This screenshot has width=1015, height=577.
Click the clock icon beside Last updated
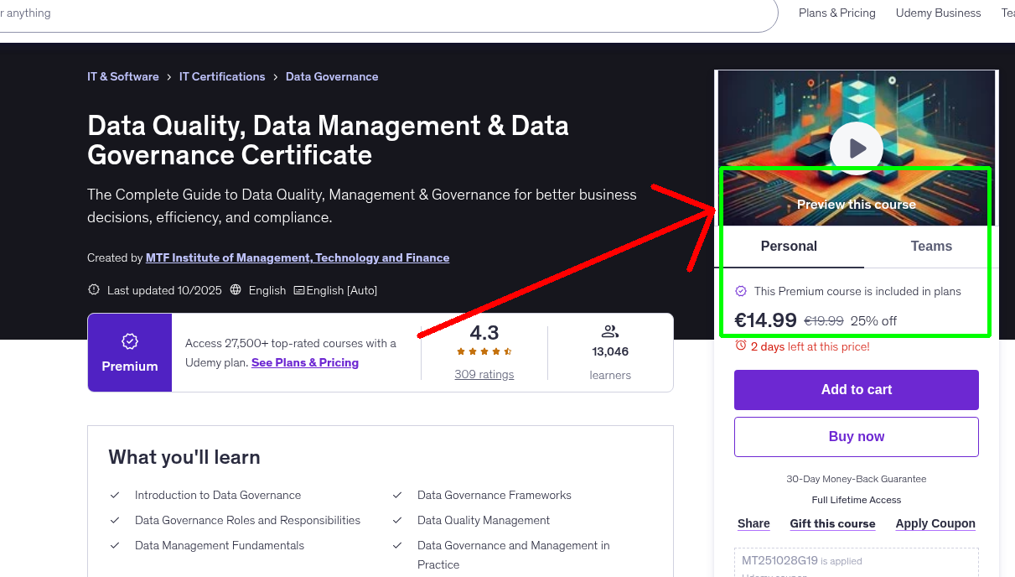click(93, 289)
